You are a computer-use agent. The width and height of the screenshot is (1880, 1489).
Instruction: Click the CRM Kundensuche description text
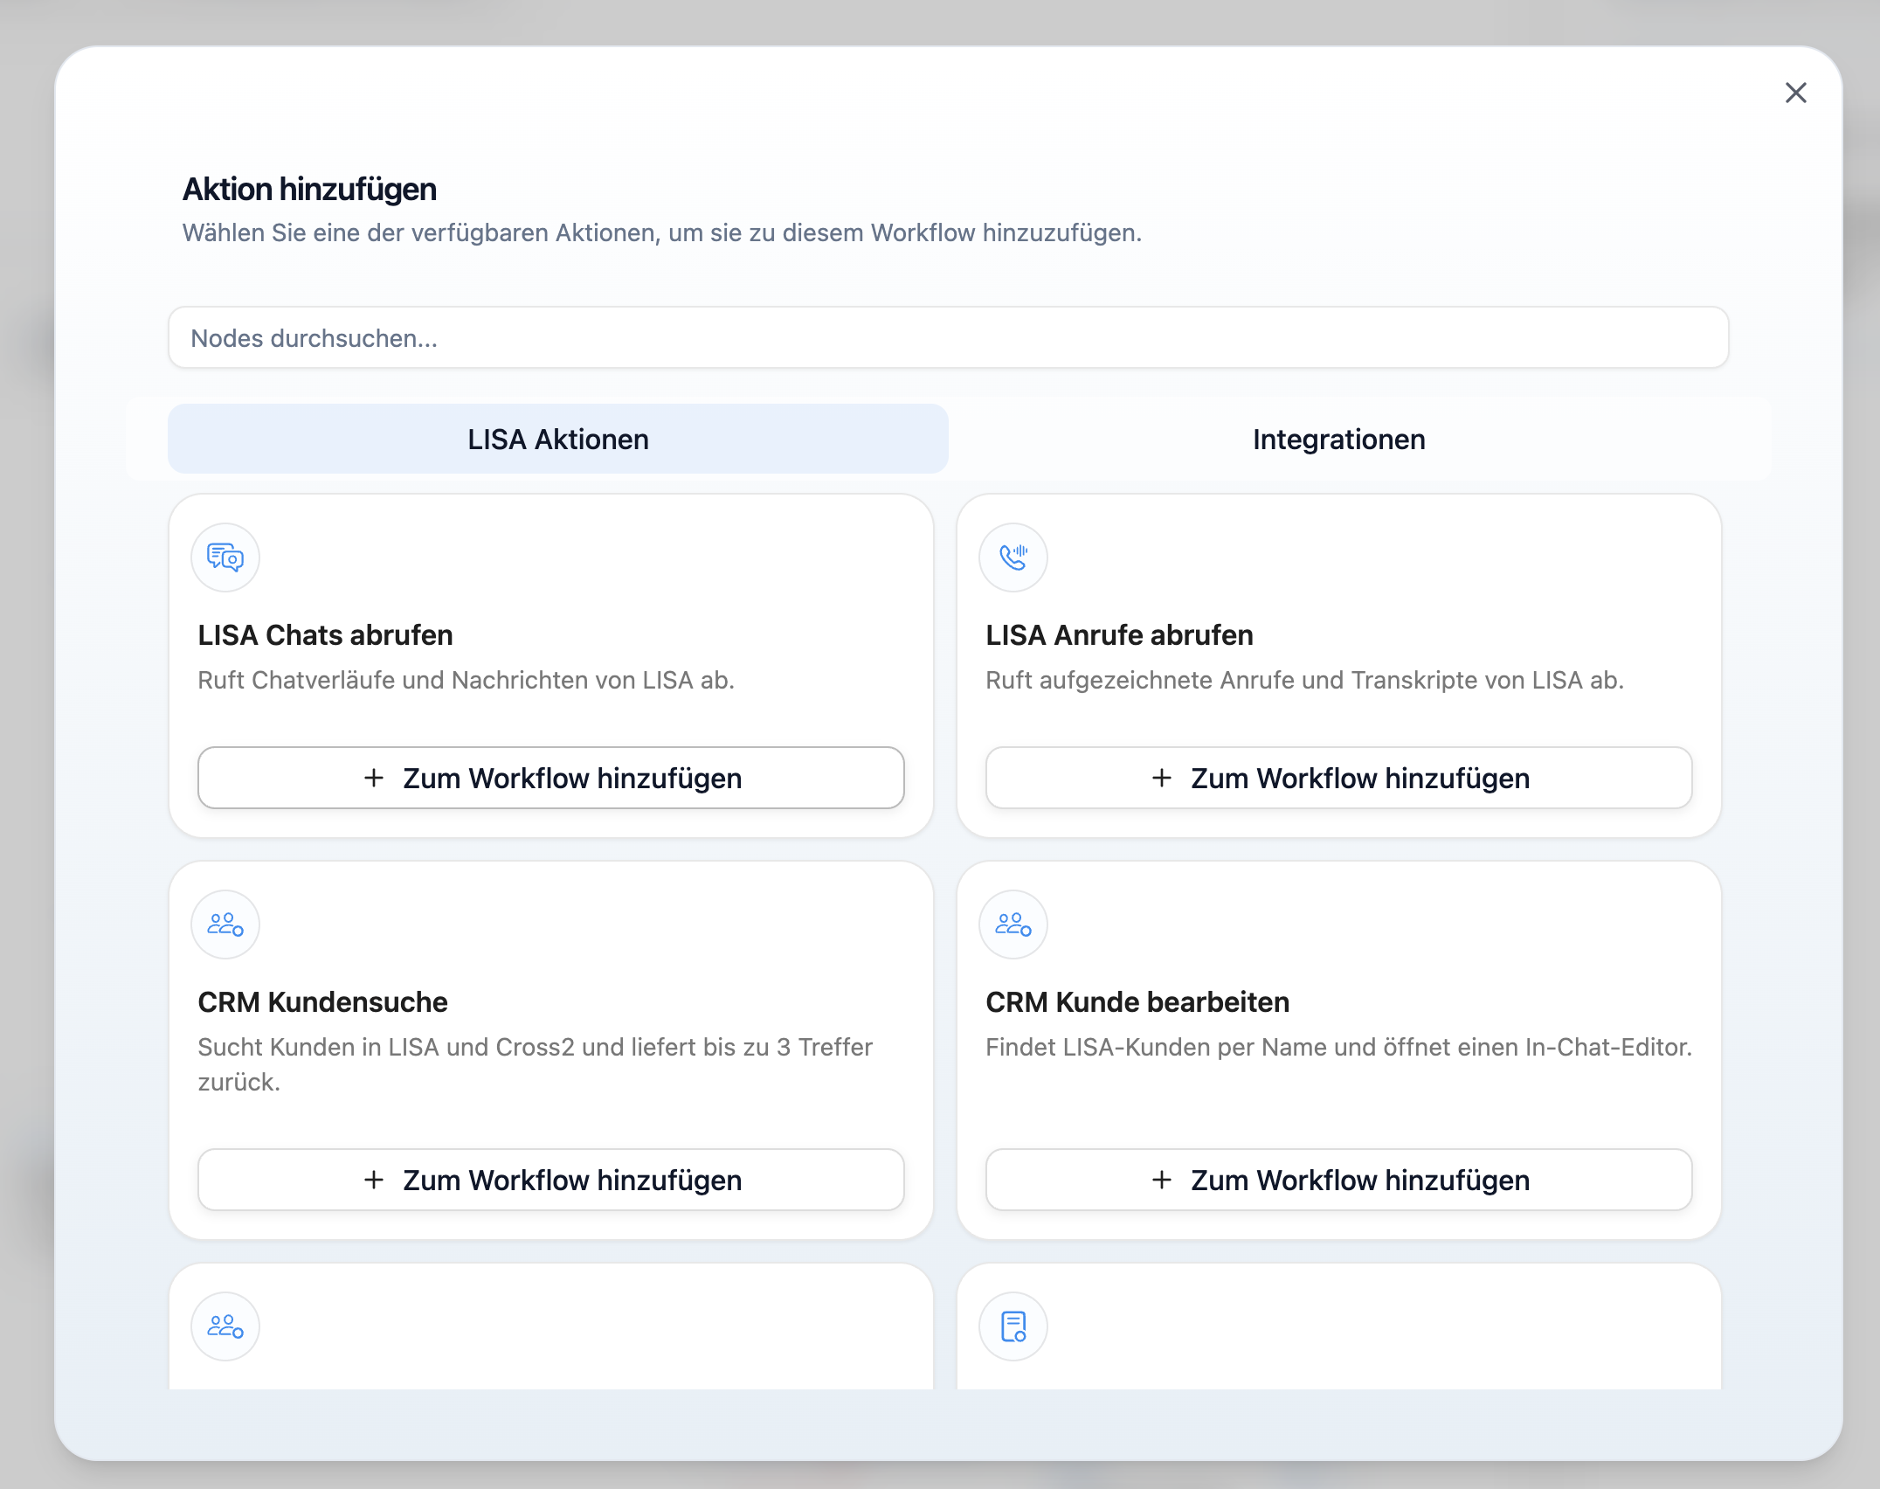click(535, 1063)
